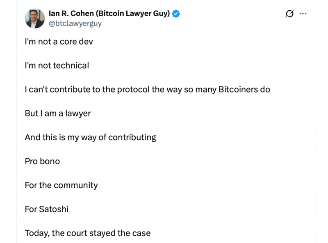Click the line "For the community"
This screenshot has width=328, height=243.
[x=61, y=185]
